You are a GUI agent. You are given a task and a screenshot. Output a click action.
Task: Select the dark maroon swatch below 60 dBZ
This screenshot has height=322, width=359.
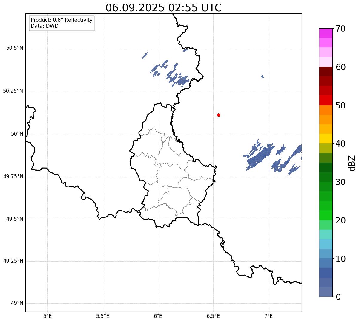[x=326, y=71]
